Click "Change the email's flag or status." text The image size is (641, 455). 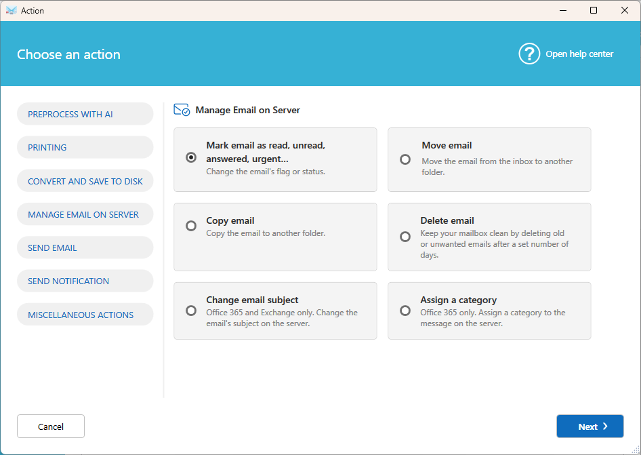(x=266, y=172)
